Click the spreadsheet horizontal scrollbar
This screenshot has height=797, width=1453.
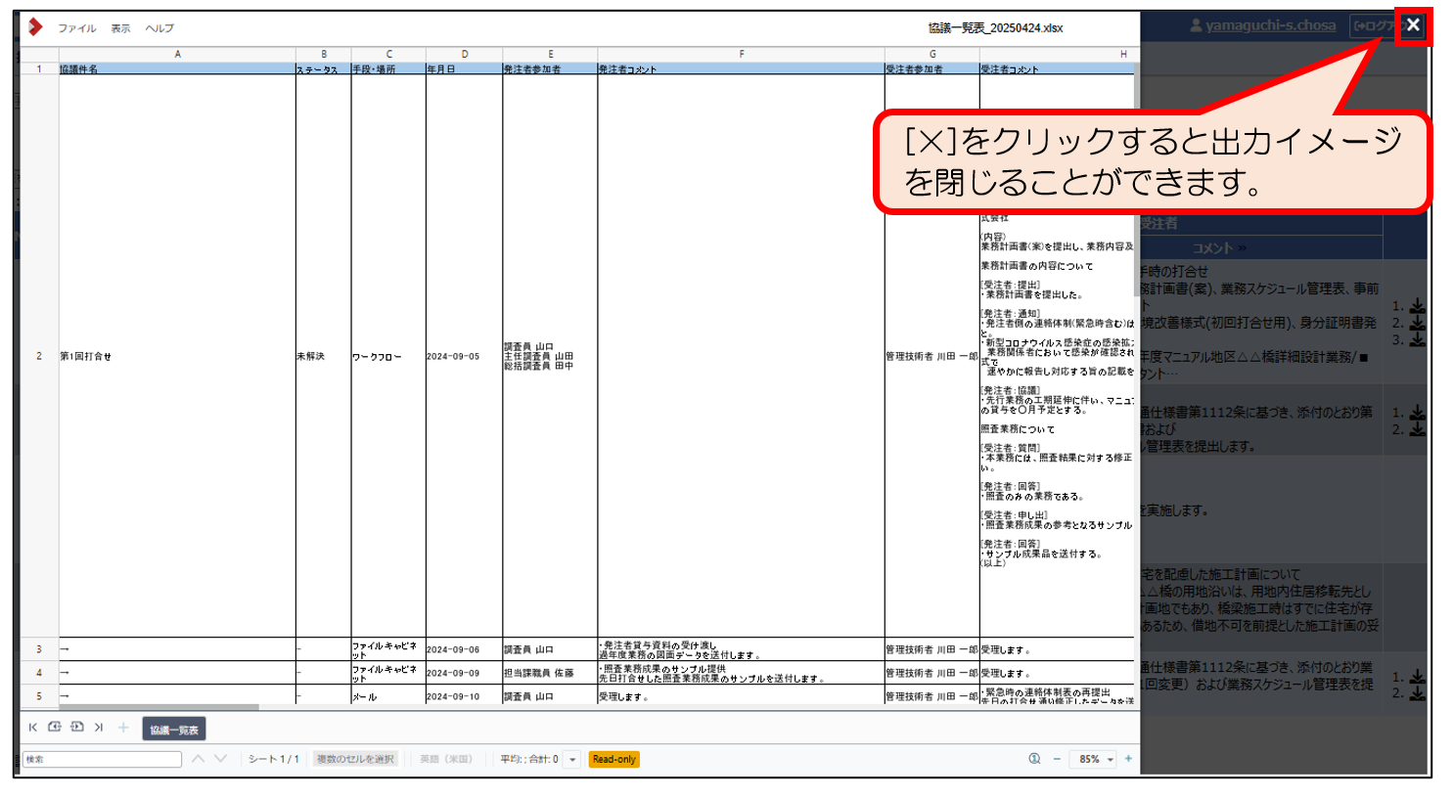pos(159,707)
